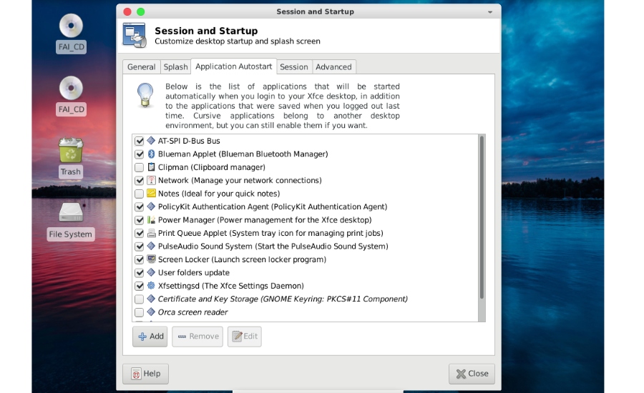Select the "Screen Locker (Launch screen locker program)" row

305,259
